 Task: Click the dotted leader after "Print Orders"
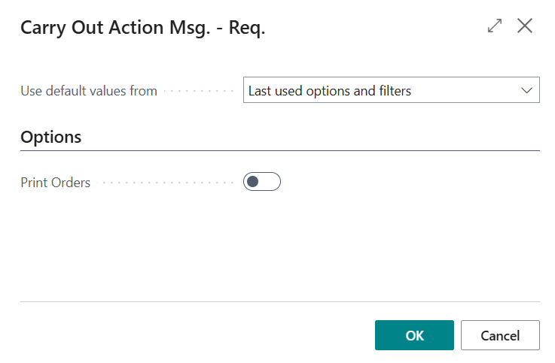pyautogui.click(x=166, y=183)
